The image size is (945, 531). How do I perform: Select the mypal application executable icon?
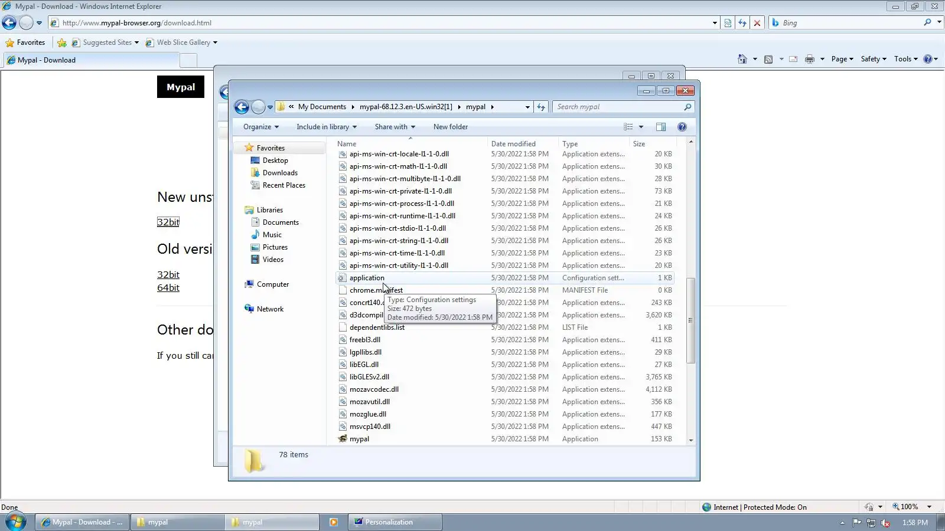tap(343, 439)
